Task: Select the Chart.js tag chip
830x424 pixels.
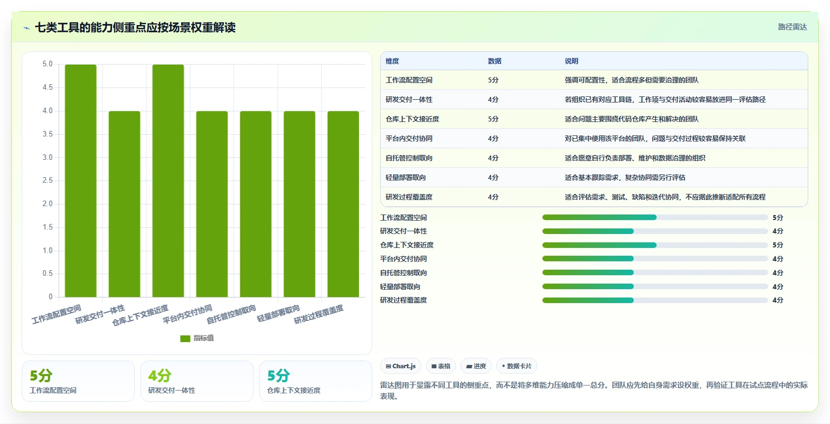Action: point(401,366)
